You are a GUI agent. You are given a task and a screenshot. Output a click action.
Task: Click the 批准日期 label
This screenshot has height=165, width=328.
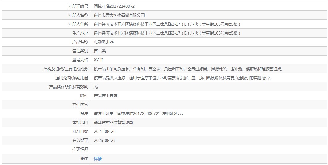(x=80, y=132)
